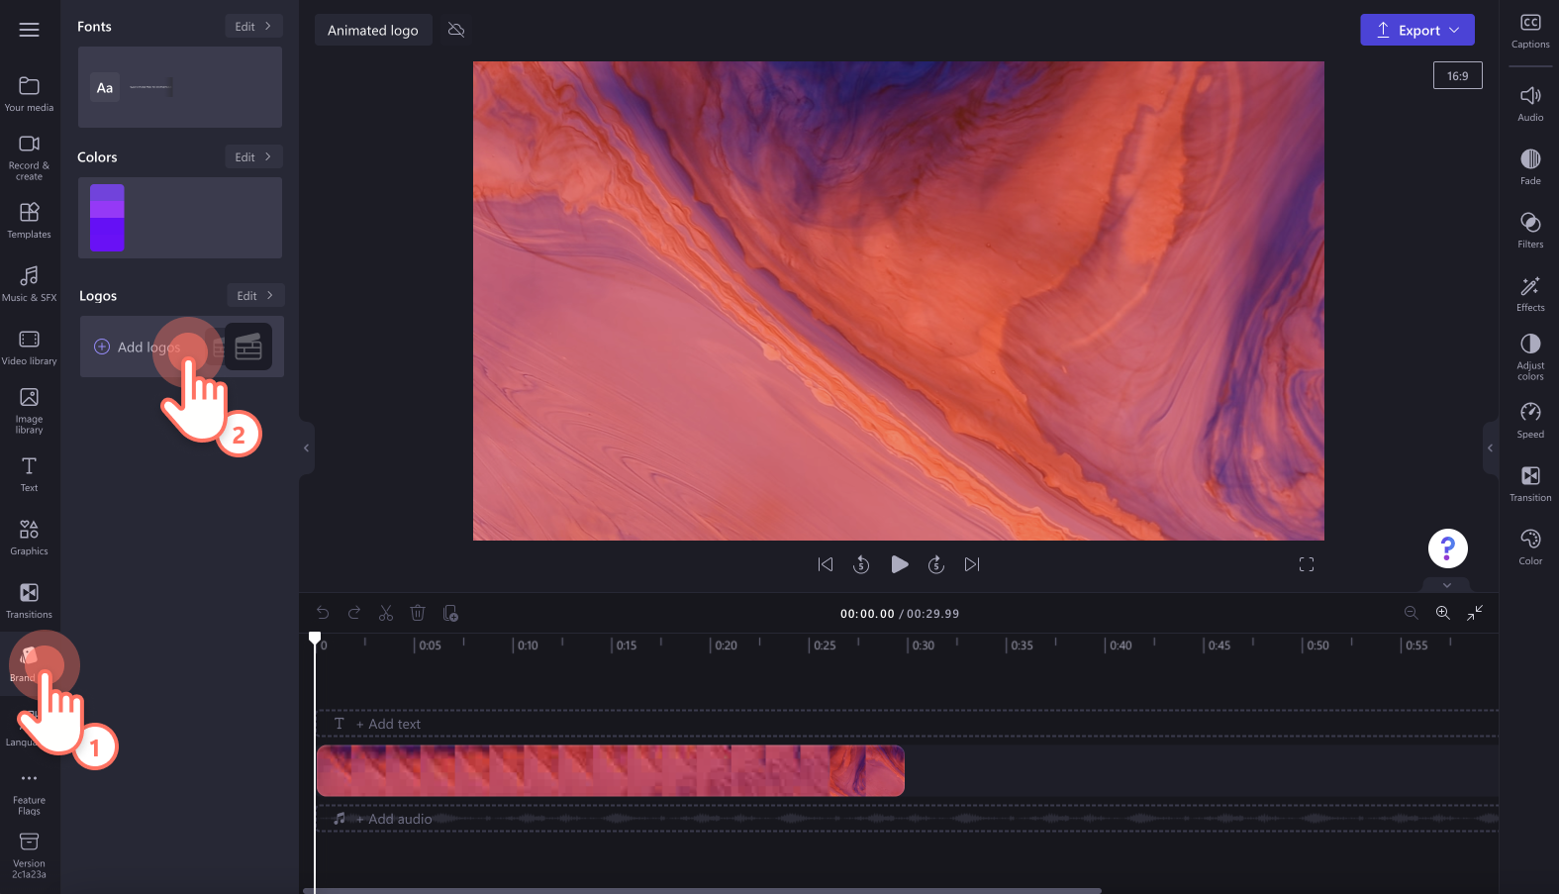Select the pink video clip on timeline
Screen dimensions: 1559x894
(611, 770)
